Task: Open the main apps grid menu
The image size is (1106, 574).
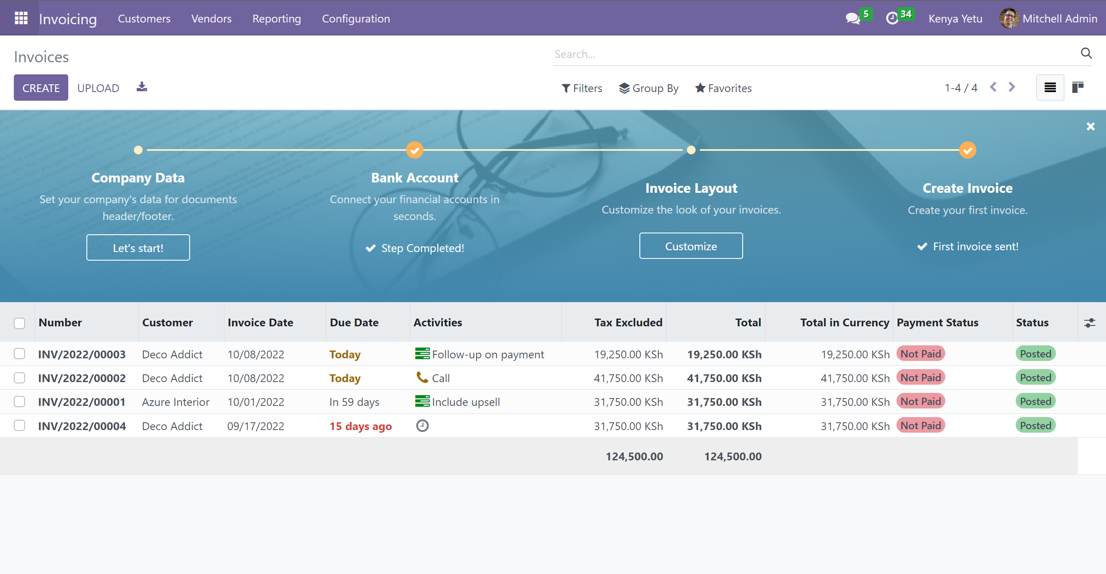Action: coord(21,18)
